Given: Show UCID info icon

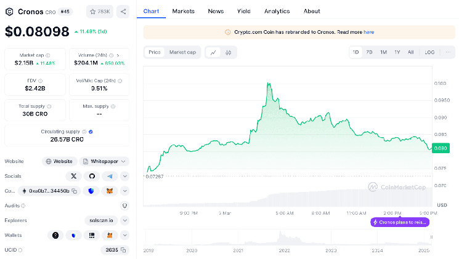Looking at the screenshot, I should tap(20, 250).
